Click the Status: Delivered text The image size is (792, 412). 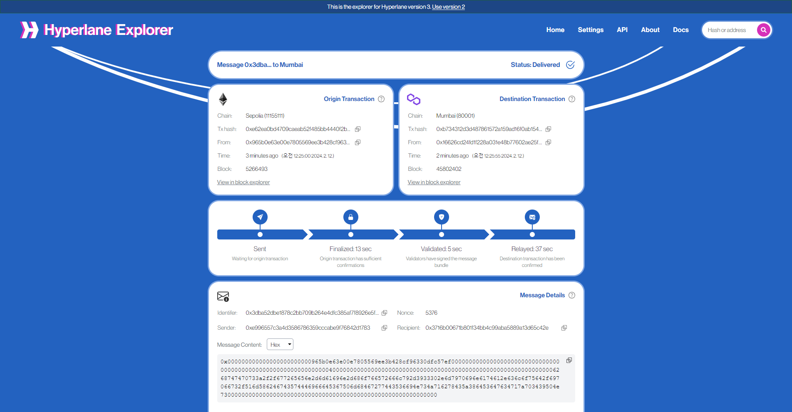[x=535, y=65]
